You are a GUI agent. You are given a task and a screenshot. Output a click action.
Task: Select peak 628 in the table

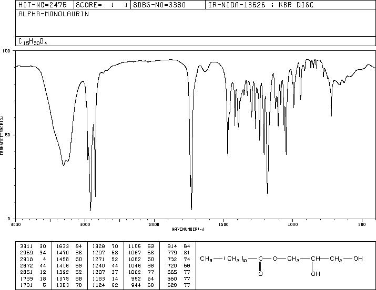pos(179,285)
